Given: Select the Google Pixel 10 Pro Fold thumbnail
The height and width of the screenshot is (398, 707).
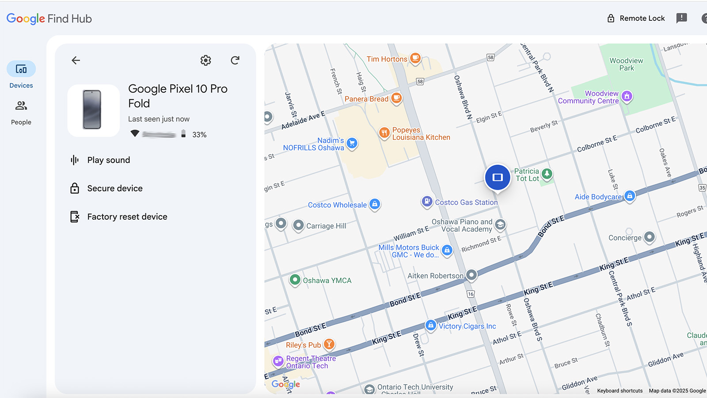Looking at the screenshot, I should [93, 111].
